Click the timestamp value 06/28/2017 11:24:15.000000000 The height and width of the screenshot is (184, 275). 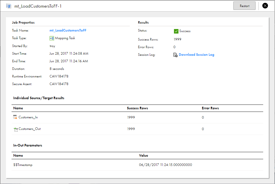pyautogui.click(x=166, y=165)
